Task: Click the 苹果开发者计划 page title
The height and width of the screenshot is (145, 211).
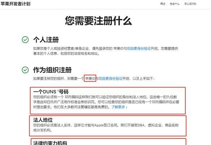Action: 15,4
